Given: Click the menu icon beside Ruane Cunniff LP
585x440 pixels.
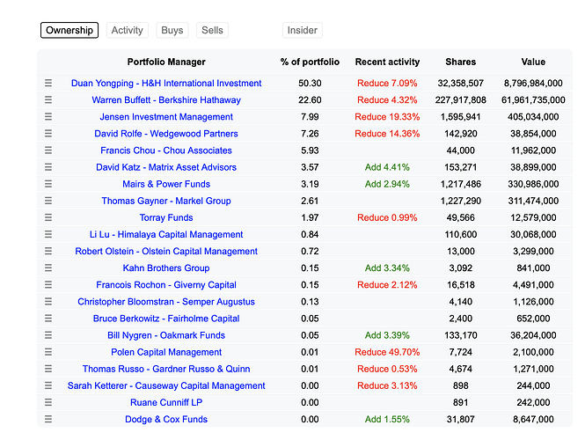Looking at the screenshot, I should tap(48, 402).
